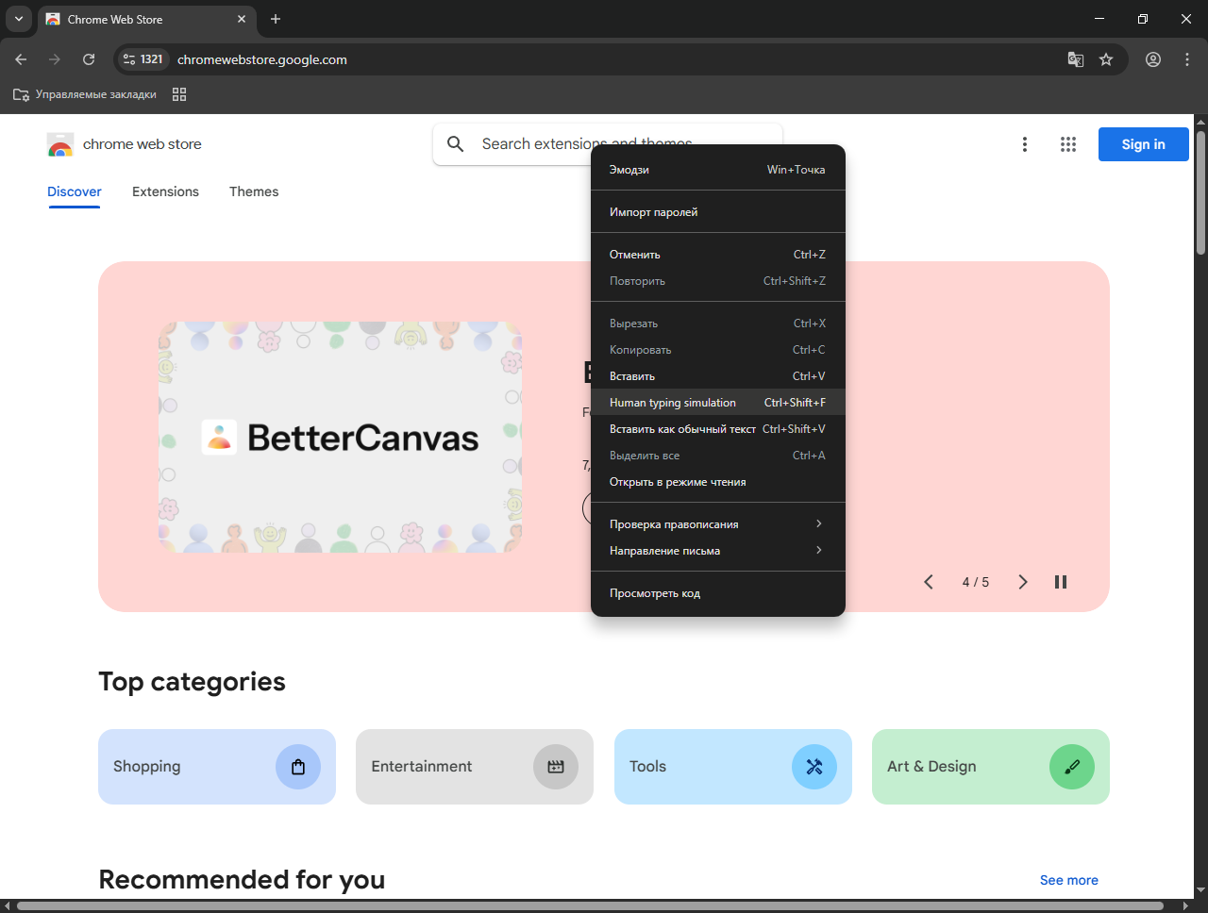Click the browser forward arrow
This screenshot has width=1208, height=913.
click(55, 59)
